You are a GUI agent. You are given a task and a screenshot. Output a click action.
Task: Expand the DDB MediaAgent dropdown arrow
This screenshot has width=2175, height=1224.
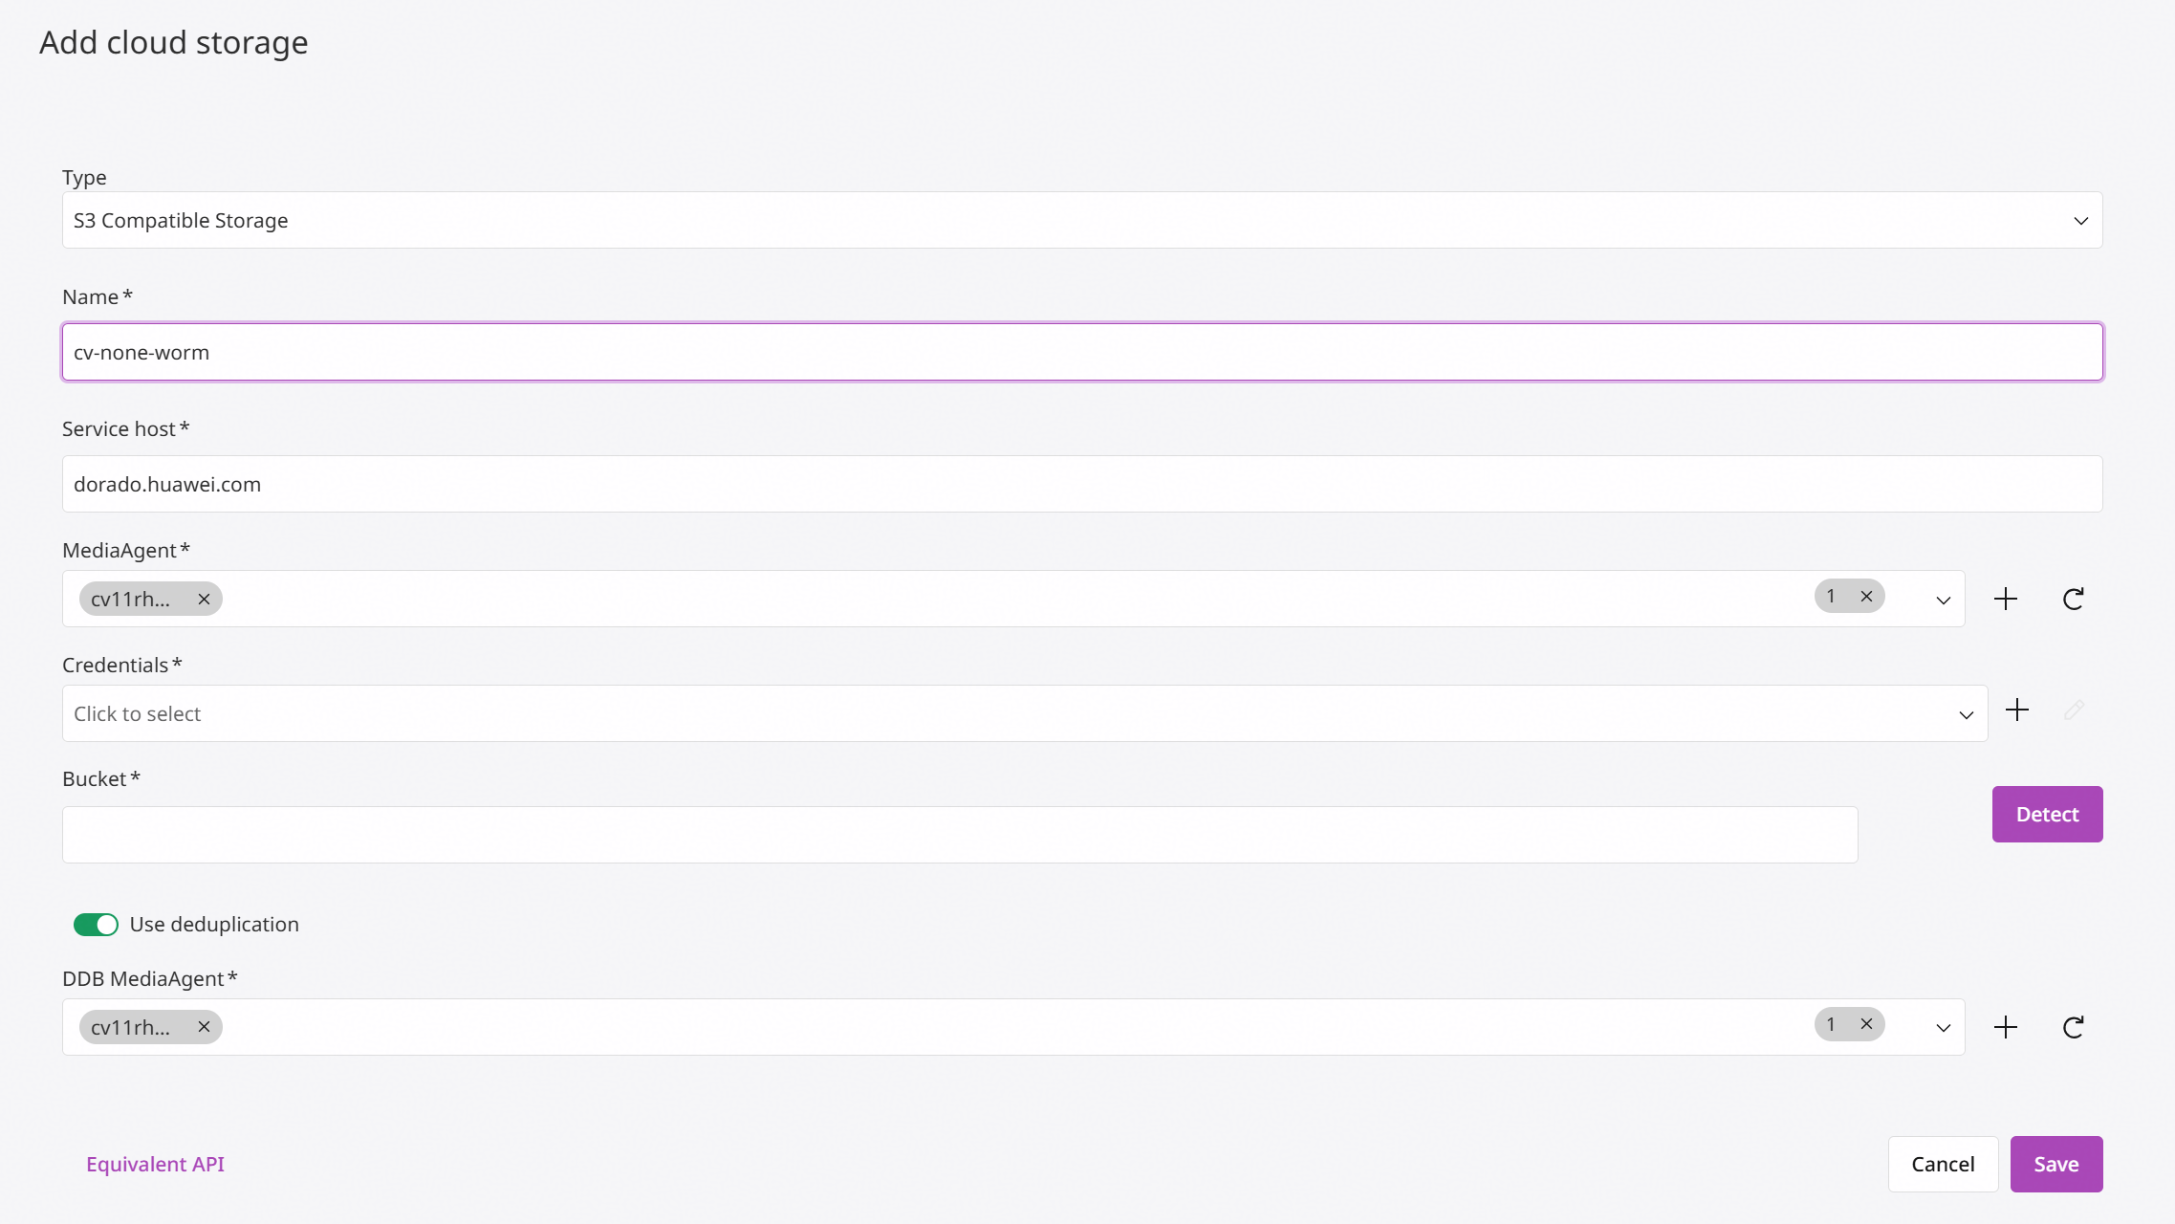pyautogui.click(x=1943, y=1029)
